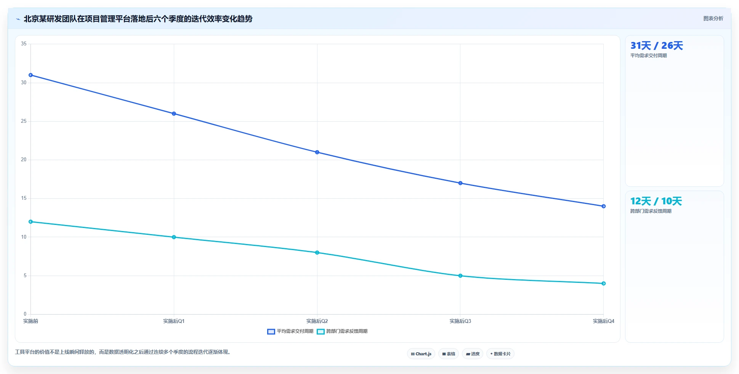Click the blue data point at 实施后Q1
The image size is (739, 374).
tap(174, 114)
